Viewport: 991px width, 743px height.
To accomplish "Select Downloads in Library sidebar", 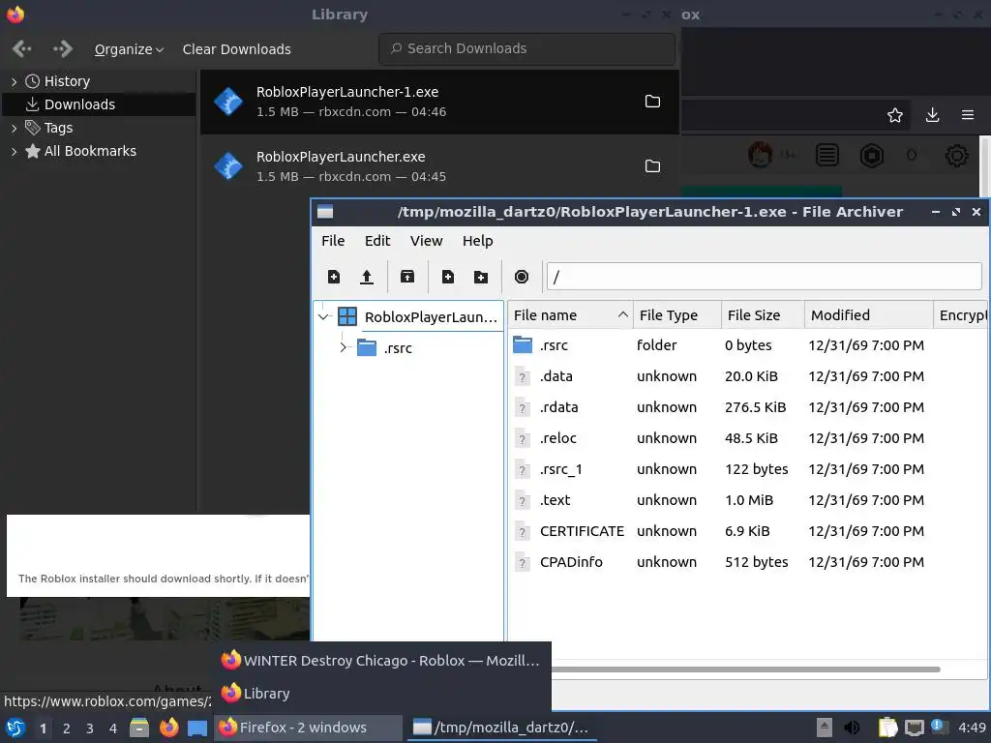I will tap(99, 104).
